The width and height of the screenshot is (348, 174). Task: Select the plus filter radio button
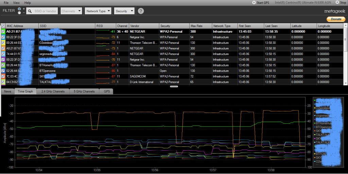(x=19, y=9)
